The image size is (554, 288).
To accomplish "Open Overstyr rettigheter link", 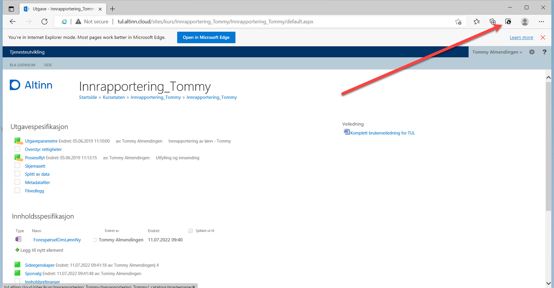I will tap(43, 149).
